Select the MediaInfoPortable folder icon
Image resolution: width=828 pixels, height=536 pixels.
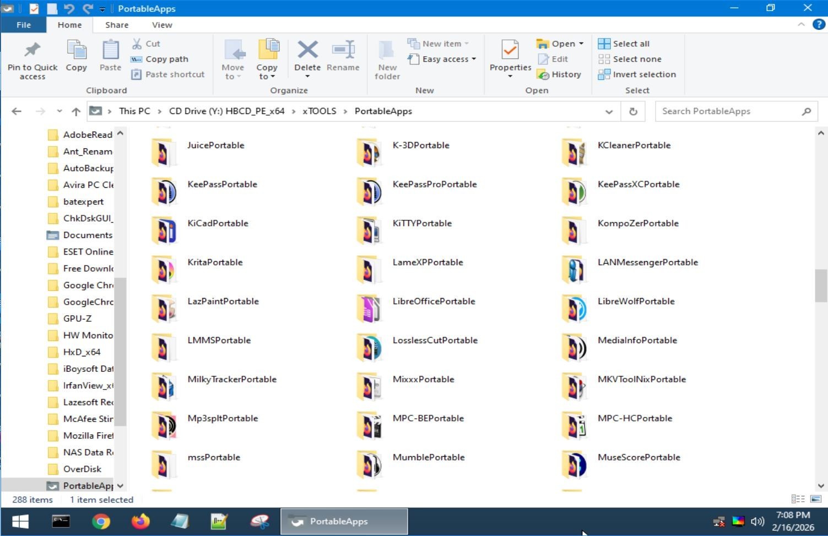[x=574, y=348]
